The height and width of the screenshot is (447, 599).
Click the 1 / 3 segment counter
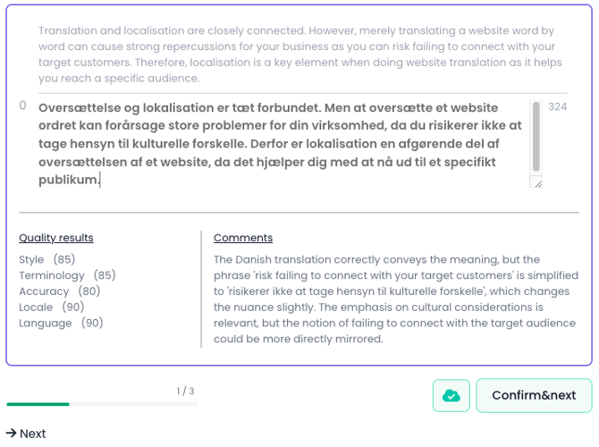[185, 392]
